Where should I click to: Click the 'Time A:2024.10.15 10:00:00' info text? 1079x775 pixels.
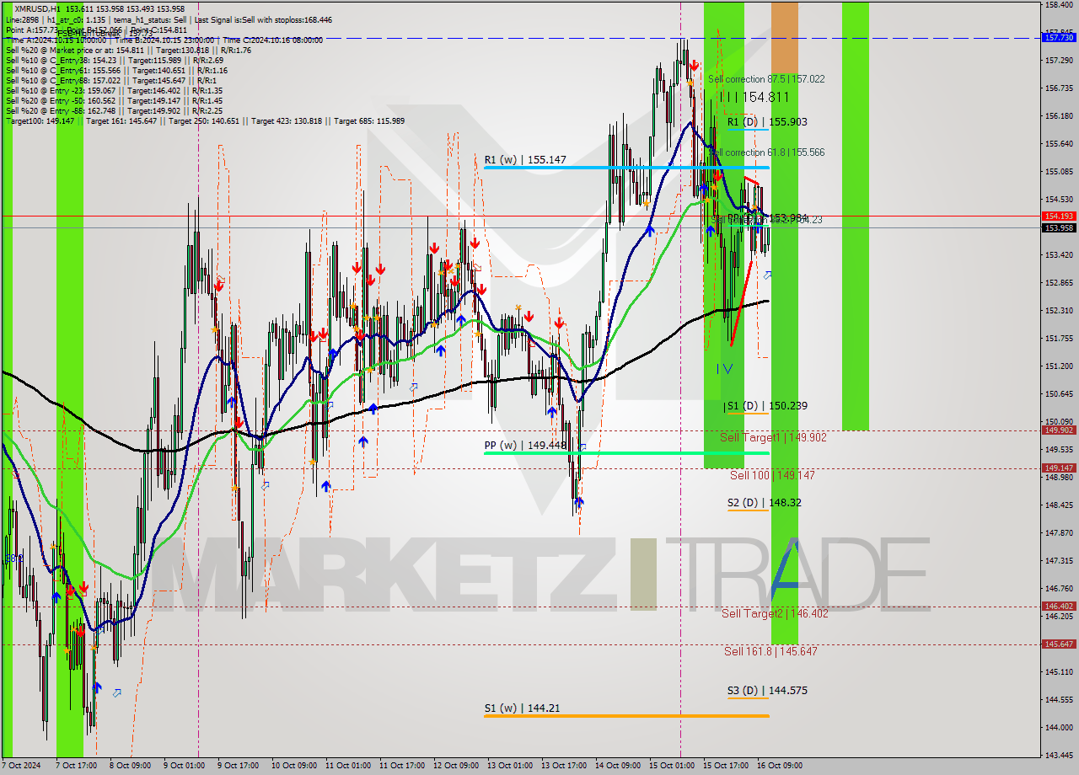click(x=55, y=40)
